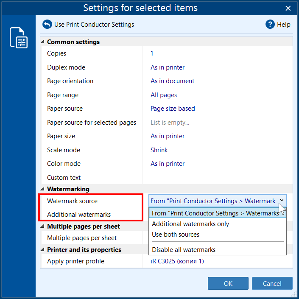Change Page orientation value As in document
299x299 pixels.
(172, 81)
